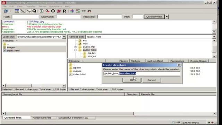Open the filename filters dialog icon

tap(72, 11)
